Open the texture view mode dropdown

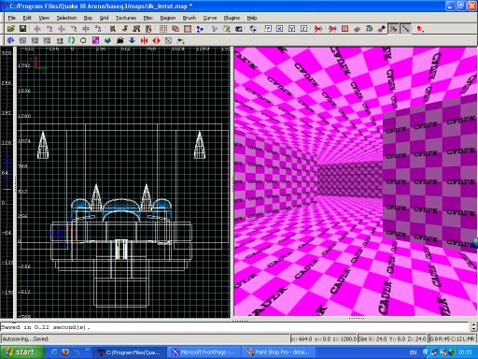click(226, 29)
